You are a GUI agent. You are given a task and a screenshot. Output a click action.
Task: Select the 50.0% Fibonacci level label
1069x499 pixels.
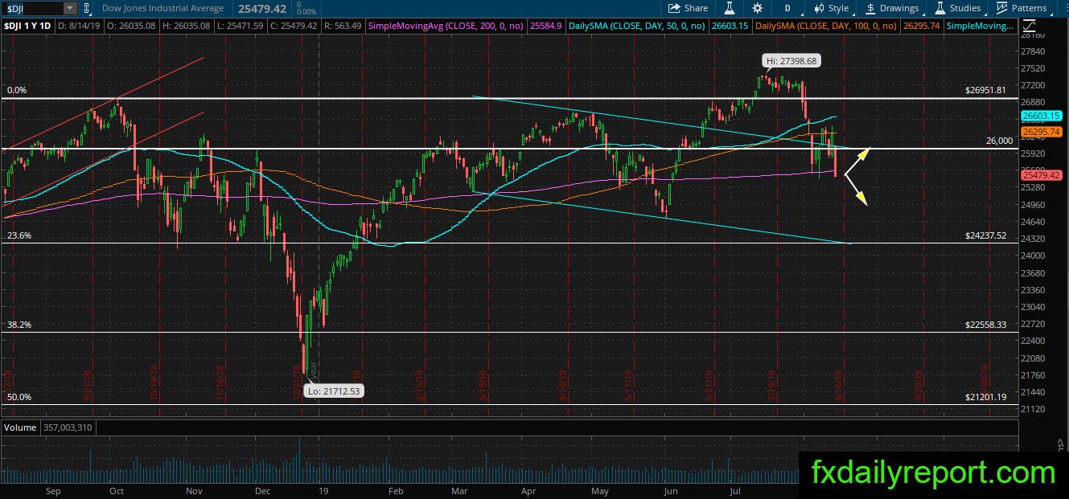(19, 397)
